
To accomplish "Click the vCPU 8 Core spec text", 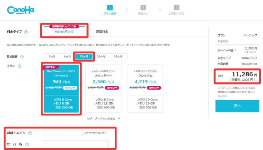I will click(104, 100).
